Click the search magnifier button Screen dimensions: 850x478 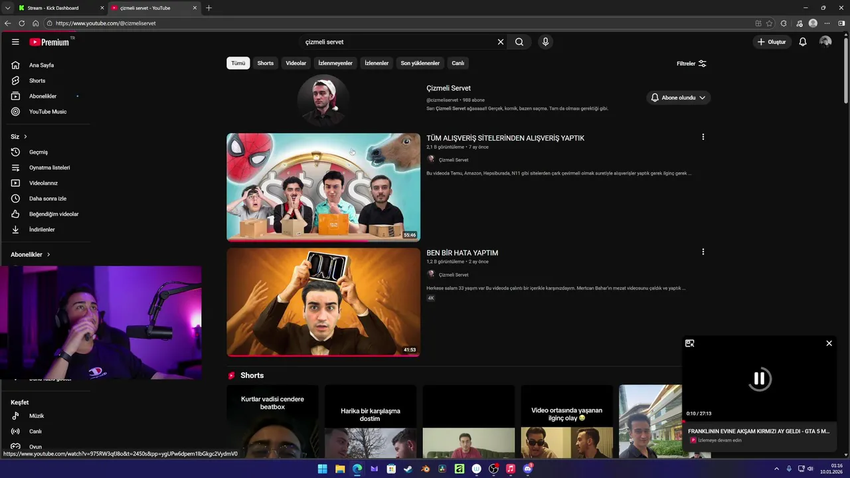pos(519,42)
